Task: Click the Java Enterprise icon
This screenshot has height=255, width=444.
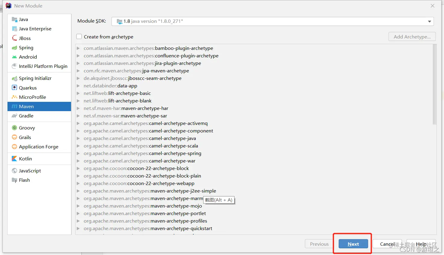Action: click(14, 29)
